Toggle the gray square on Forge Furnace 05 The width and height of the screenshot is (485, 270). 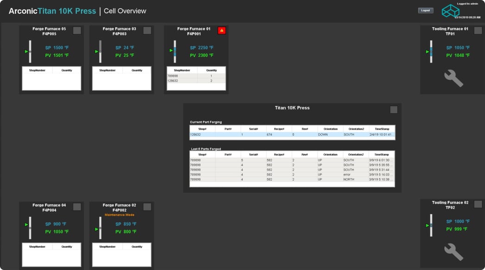[x=77, y=30]
